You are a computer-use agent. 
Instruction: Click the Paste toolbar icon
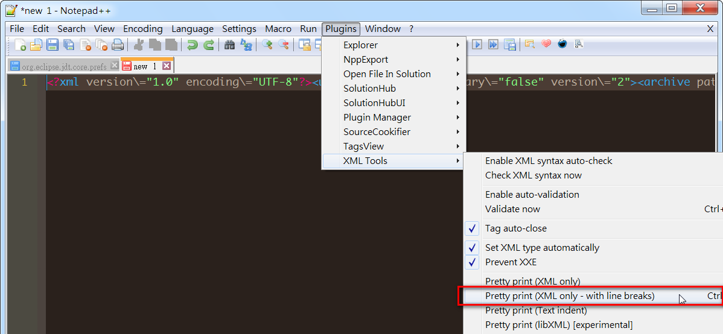[x=171, y=45]
